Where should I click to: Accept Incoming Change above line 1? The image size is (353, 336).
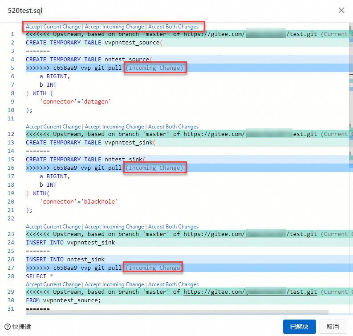[114, 27]
